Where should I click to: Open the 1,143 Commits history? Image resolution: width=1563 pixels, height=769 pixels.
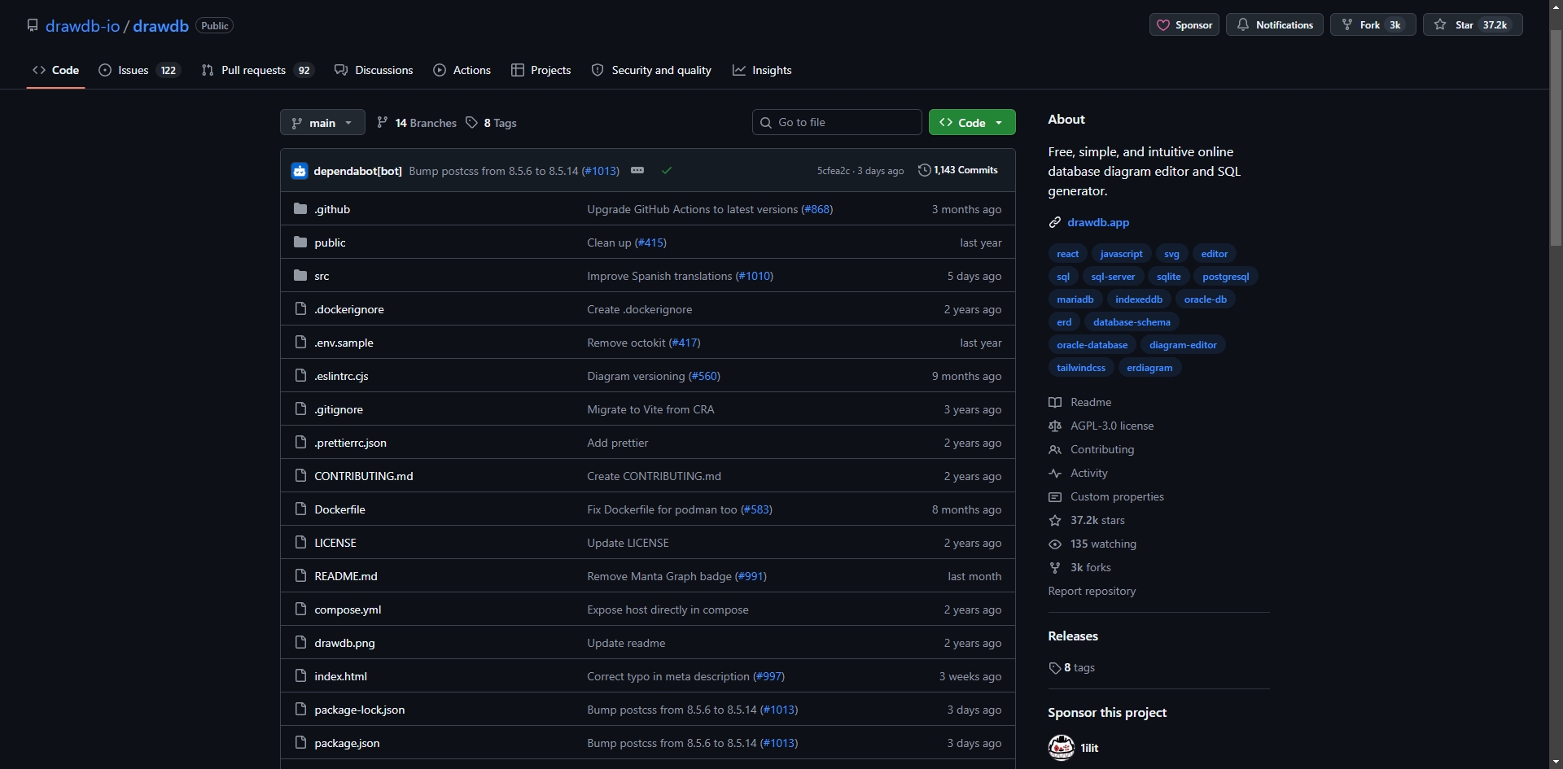click(x=958, y=170)
